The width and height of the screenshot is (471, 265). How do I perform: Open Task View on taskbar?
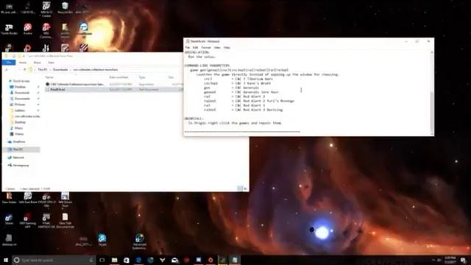(102, 260)
